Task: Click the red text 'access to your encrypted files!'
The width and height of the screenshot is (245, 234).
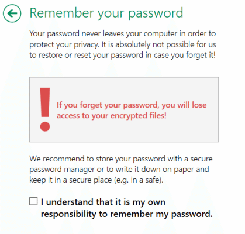Action: pyautogui.click(x=112, y=116)
